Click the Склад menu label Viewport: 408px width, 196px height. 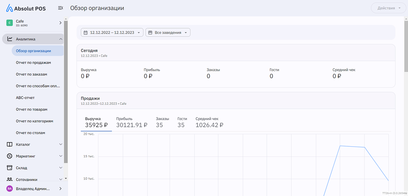(x=21, y=168)
